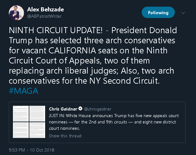Expand Show this thread

(65, 136)
